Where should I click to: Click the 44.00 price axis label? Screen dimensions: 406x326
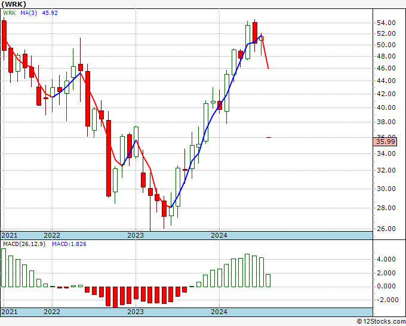click(386, 81)
